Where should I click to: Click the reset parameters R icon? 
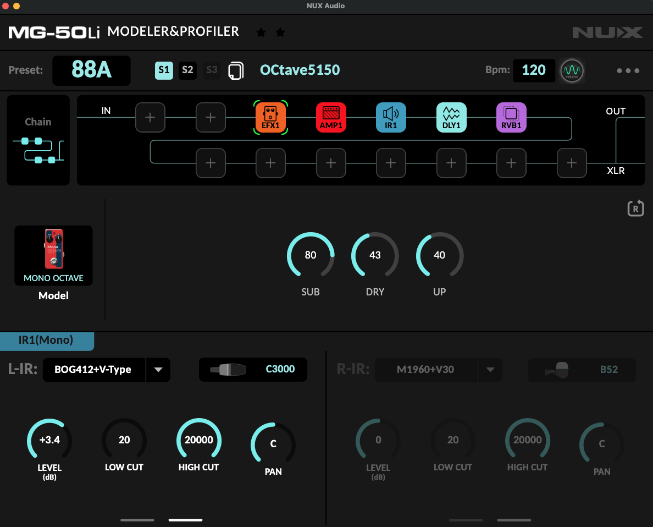[635, 208]
